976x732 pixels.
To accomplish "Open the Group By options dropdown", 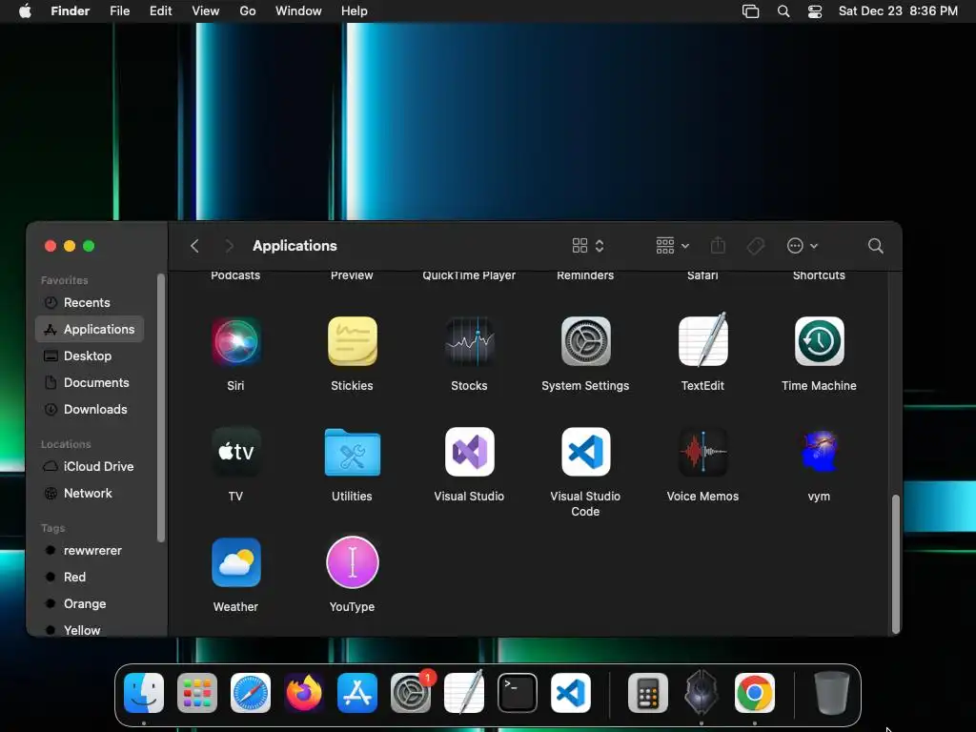I will click(x=672, y=246).
